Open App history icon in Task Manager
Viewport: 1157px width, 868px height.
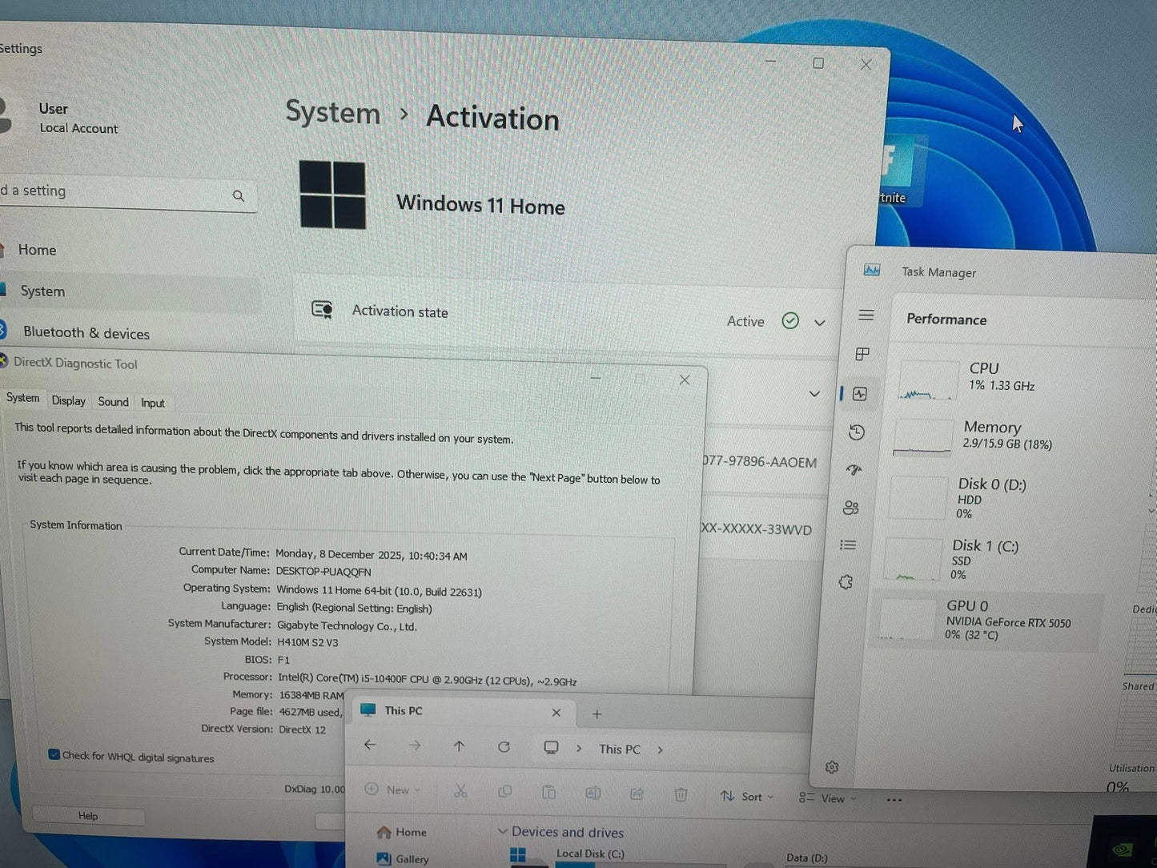pos(857,432)
